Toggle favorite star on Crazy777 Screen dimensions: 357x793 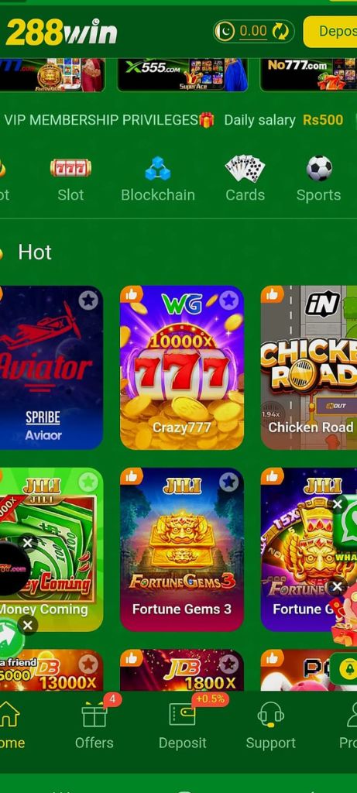point(229,300)
